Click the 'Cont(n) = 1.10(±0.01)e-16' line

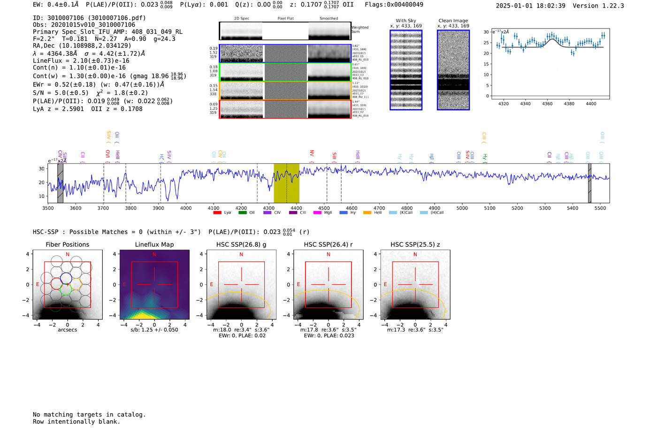[x=79, y=68]
